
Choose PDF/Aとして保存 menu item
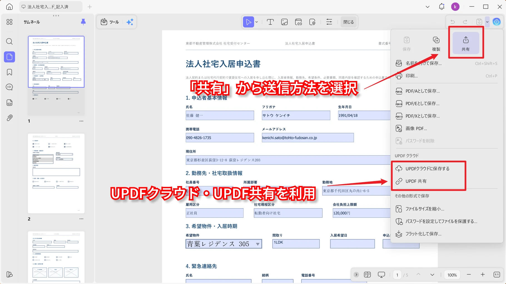tap(447, 91)
